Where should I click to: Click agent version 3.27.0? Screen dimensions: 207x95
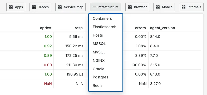155,84
